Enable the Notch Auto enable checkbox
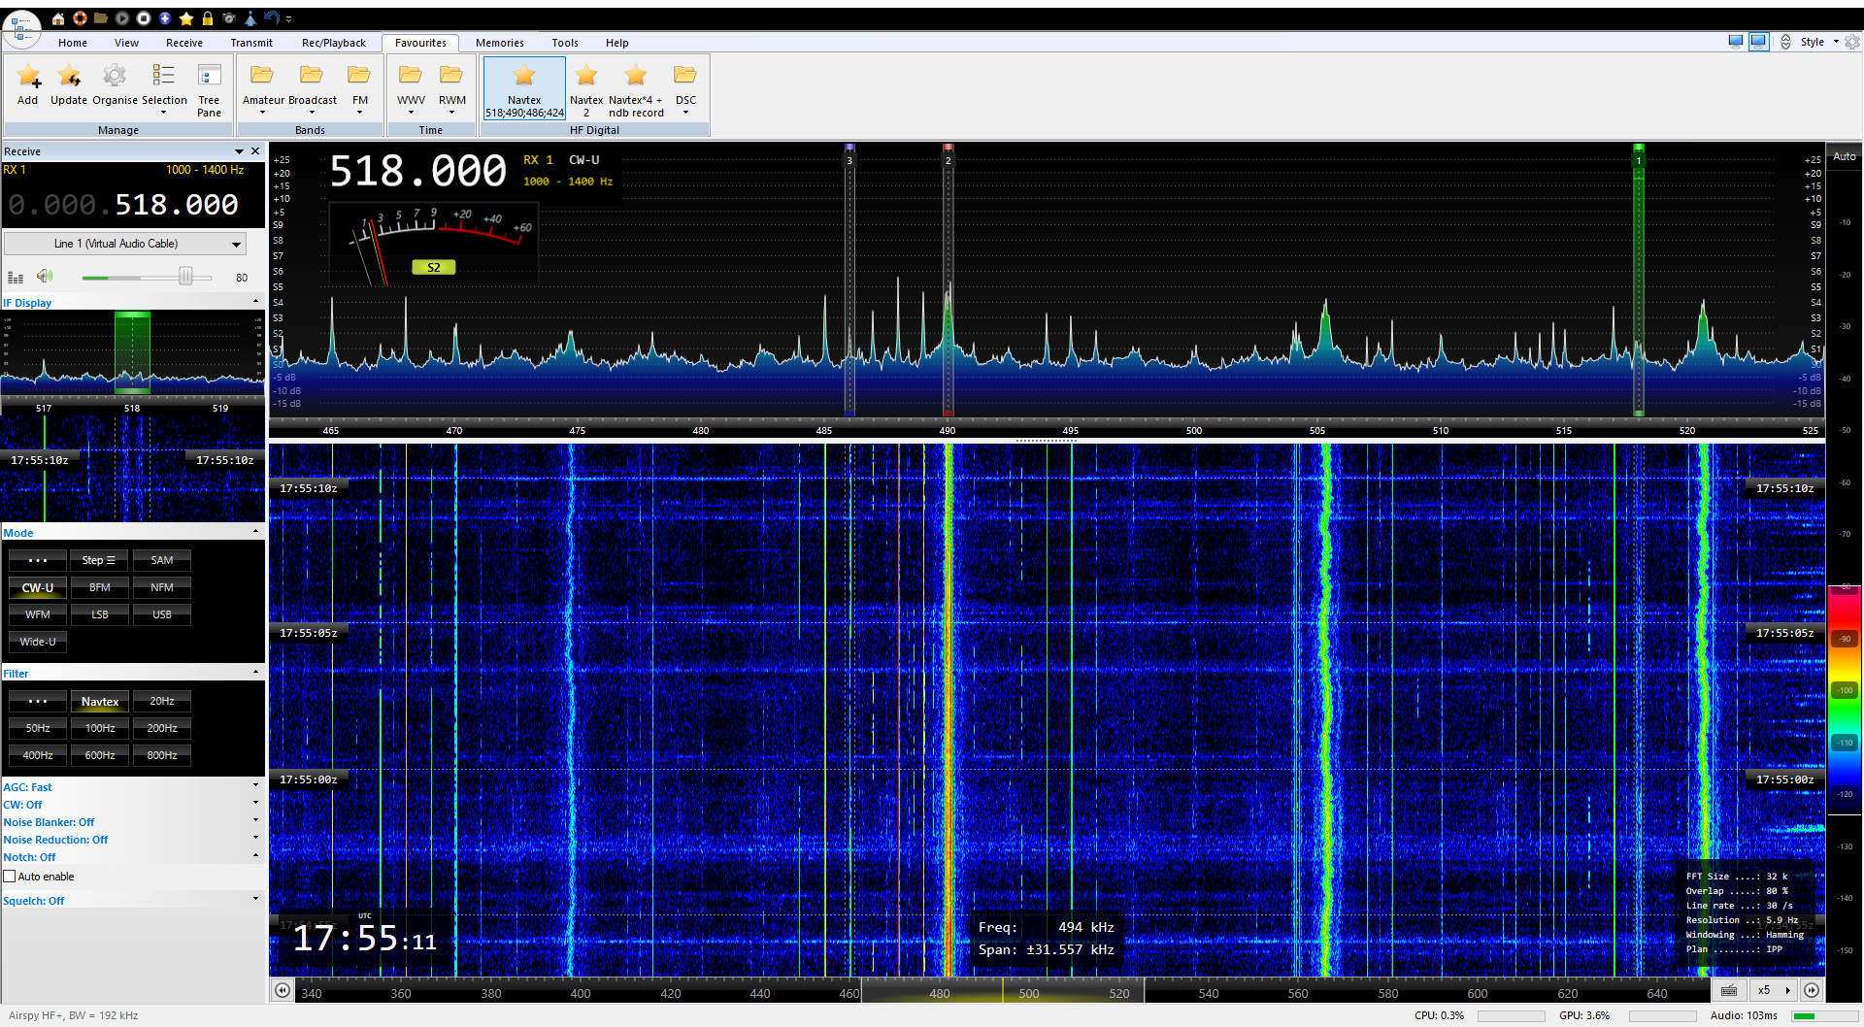Viewport: 1864px width, 1027px height. pyautogui.click(x=10, y=877)
